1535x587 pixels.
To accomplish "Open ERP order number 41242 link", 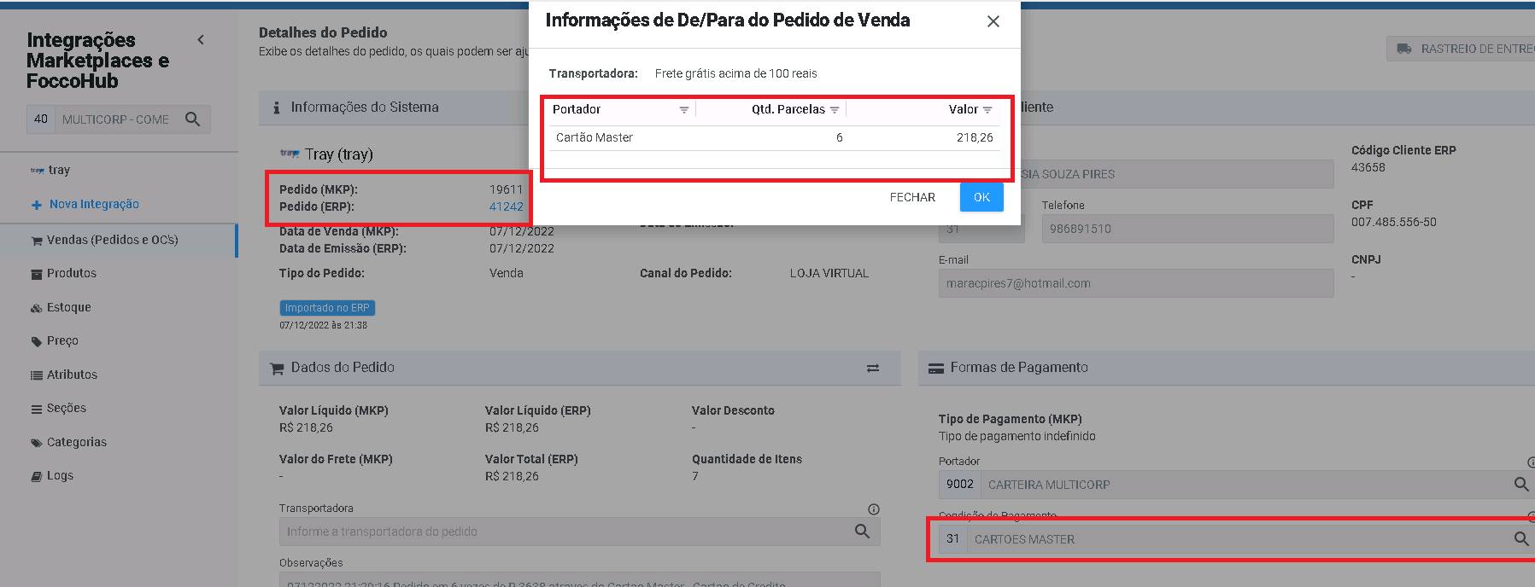I will pyautogui.click(x=506, y=206).
